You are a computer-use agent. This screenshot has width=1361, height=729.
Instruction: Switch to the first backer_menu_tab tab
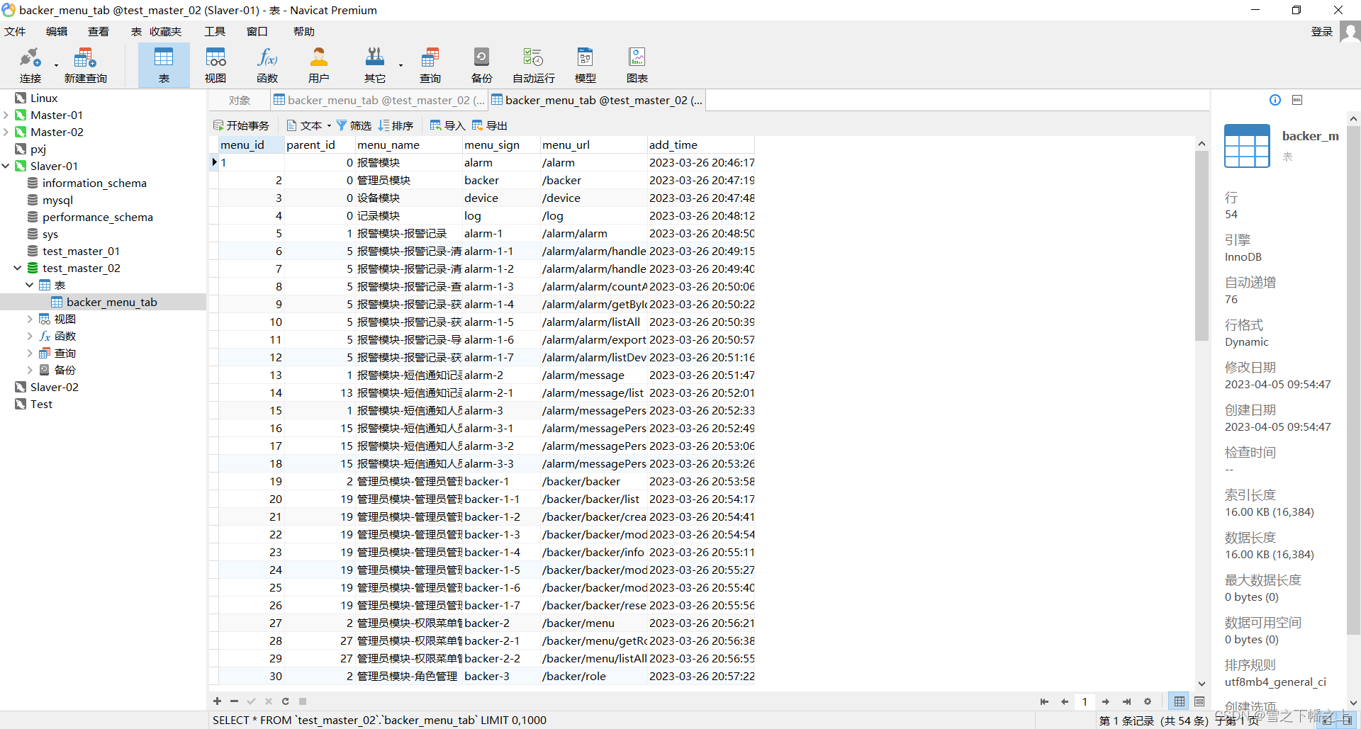tap(379, 101)
